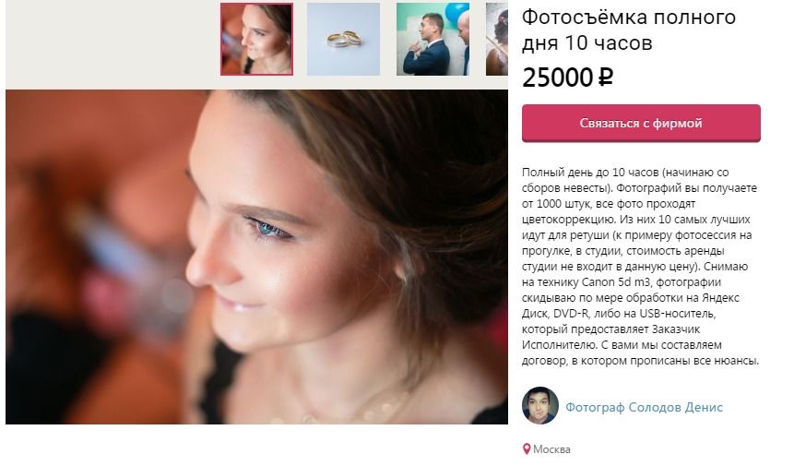Click the ruble currency symbol

[x=606, y=78]
